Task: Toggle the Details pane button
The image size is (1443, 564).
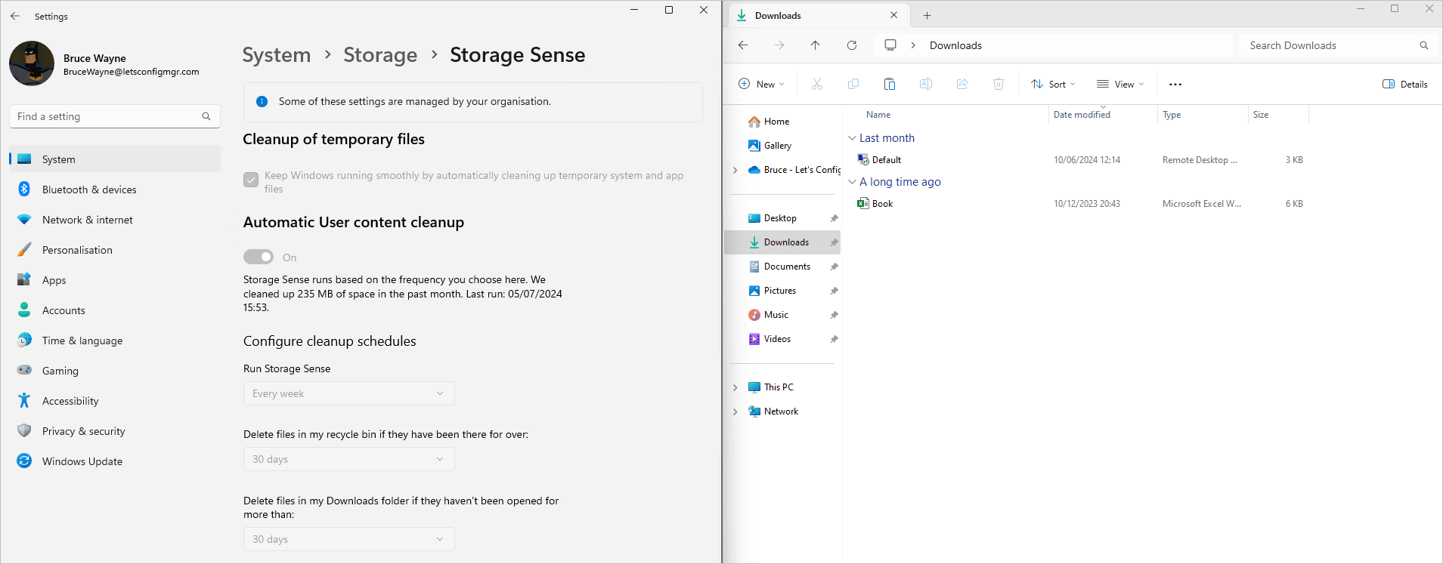Action: 1404,85
